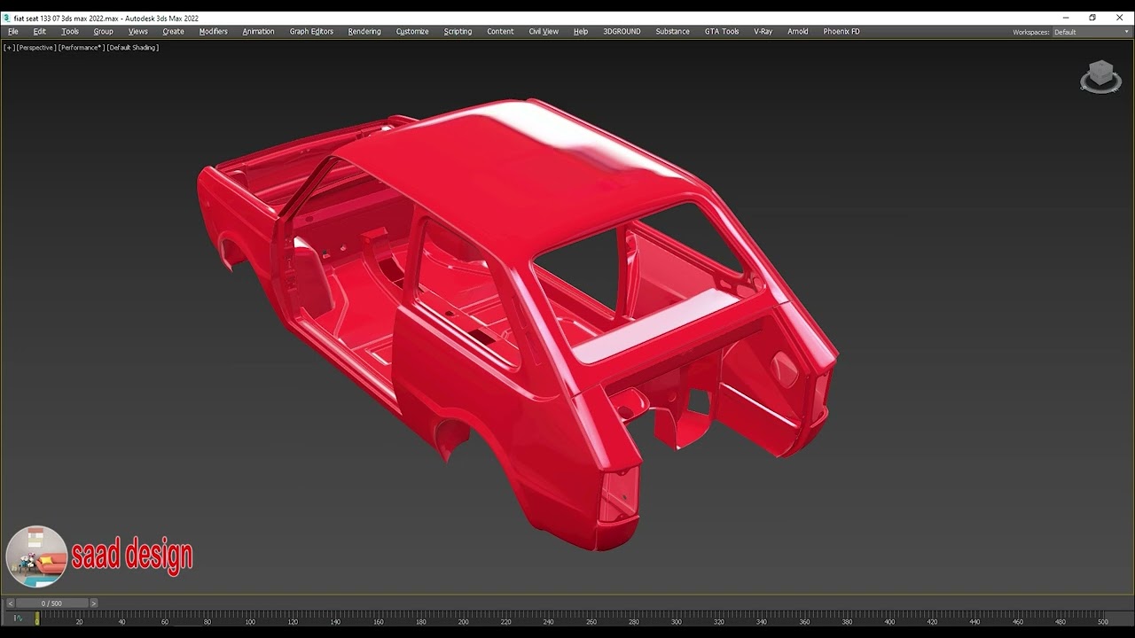Open the Scripting menu

point(458,31)
